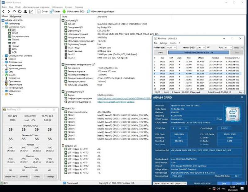Collapse the Системная плата tree node

coord(3,27)
